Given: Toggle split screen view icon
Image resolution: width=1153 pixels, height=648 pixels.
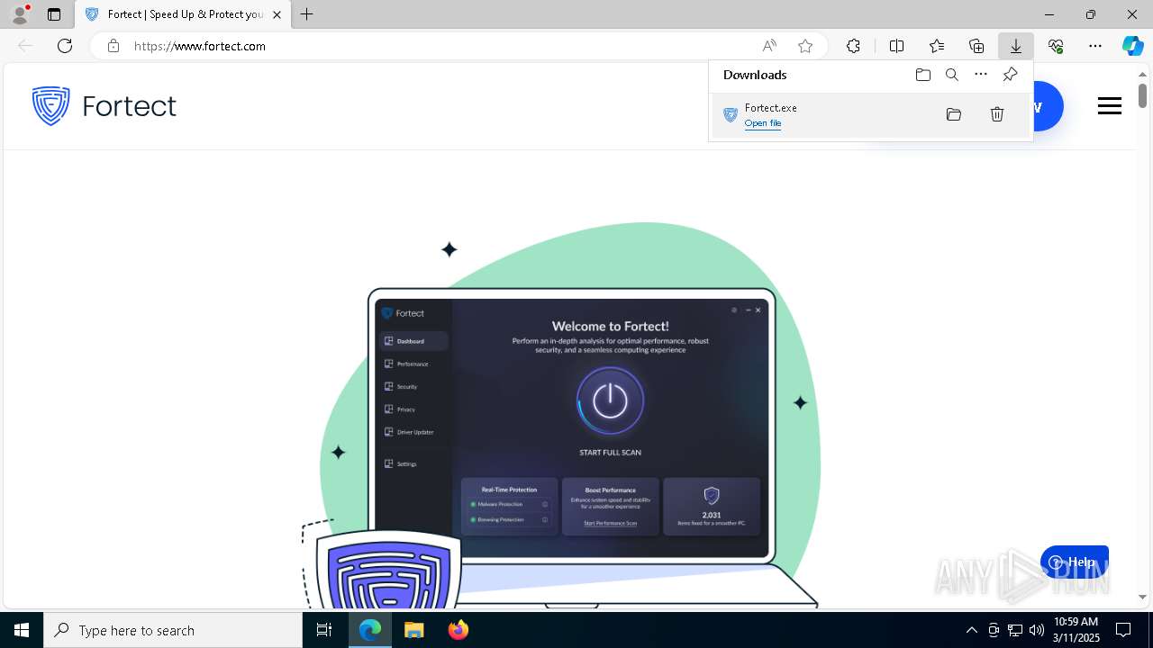Looking at the screenshot, I should click(897, 46).
